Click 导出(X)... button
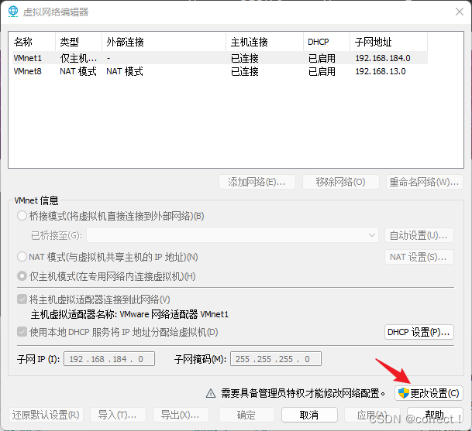472x431 pixels. tap(181, 415)
